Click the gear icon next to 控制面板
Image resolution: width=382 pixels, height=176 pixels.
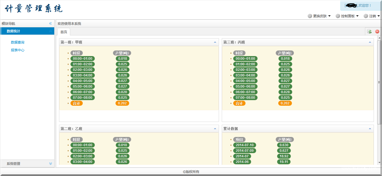(x=338, y=16)
